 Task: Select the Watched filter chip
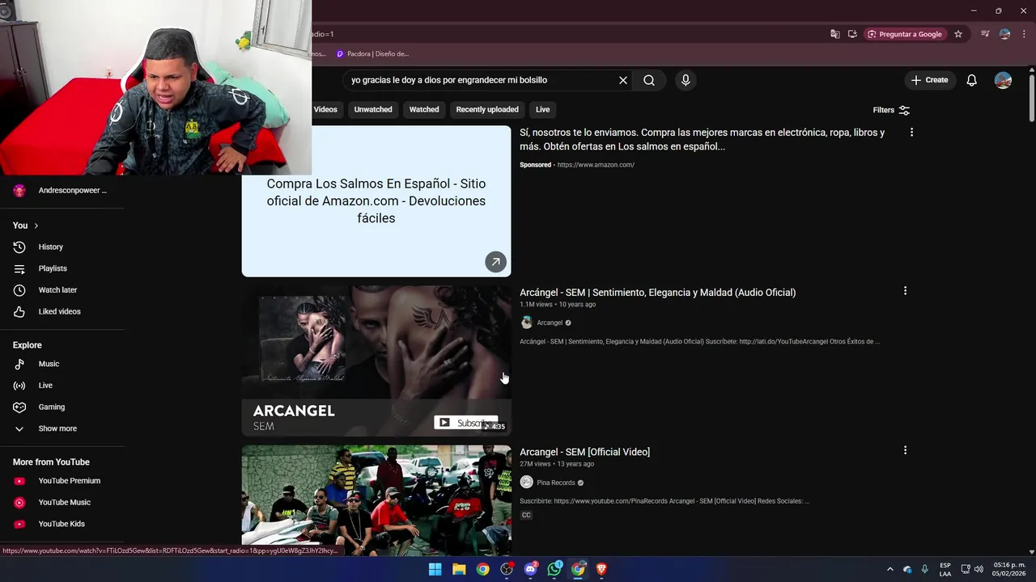tap(424, 109)
